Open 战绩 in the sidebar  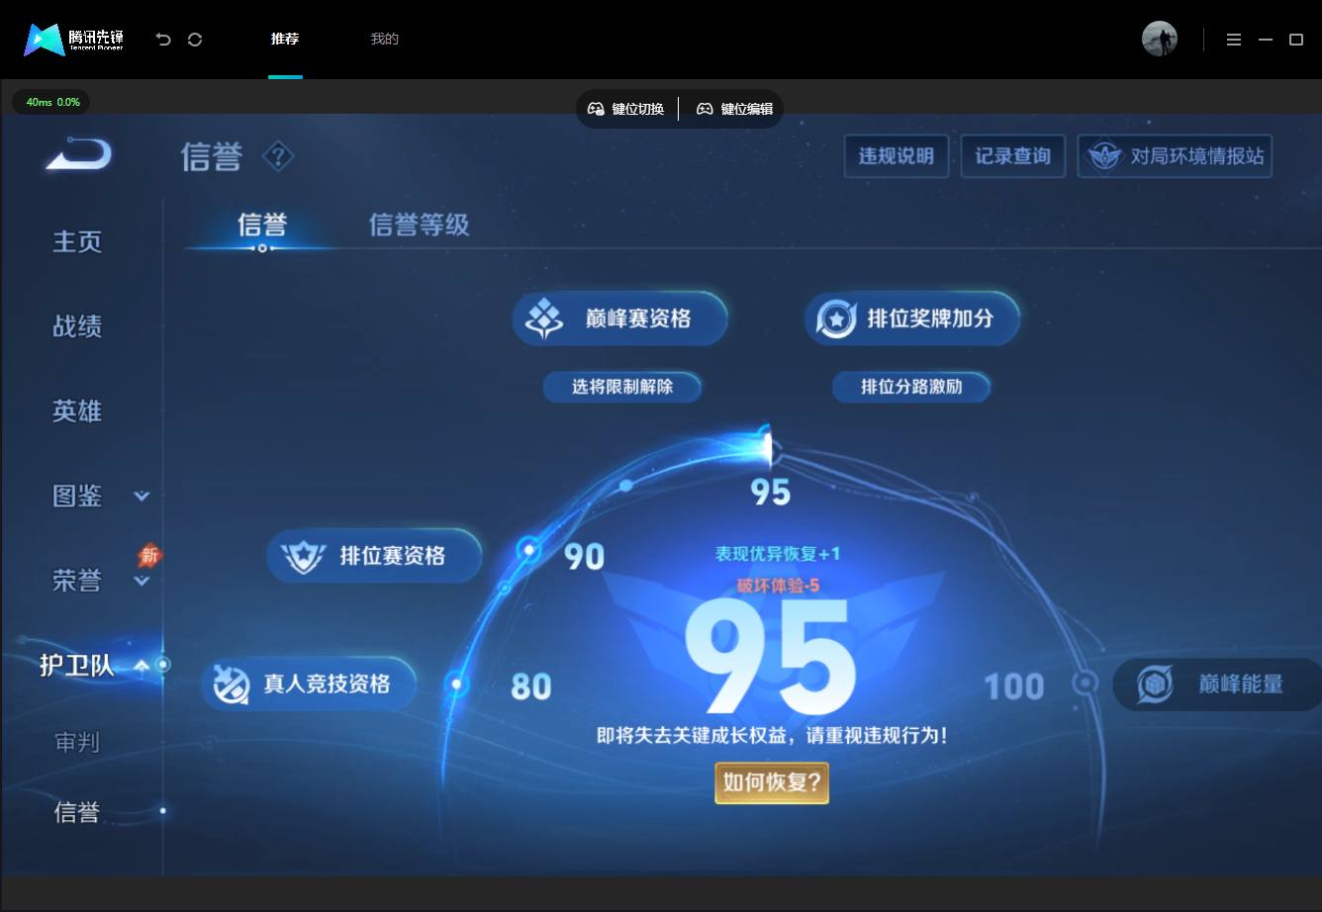(x=77, y=326)
